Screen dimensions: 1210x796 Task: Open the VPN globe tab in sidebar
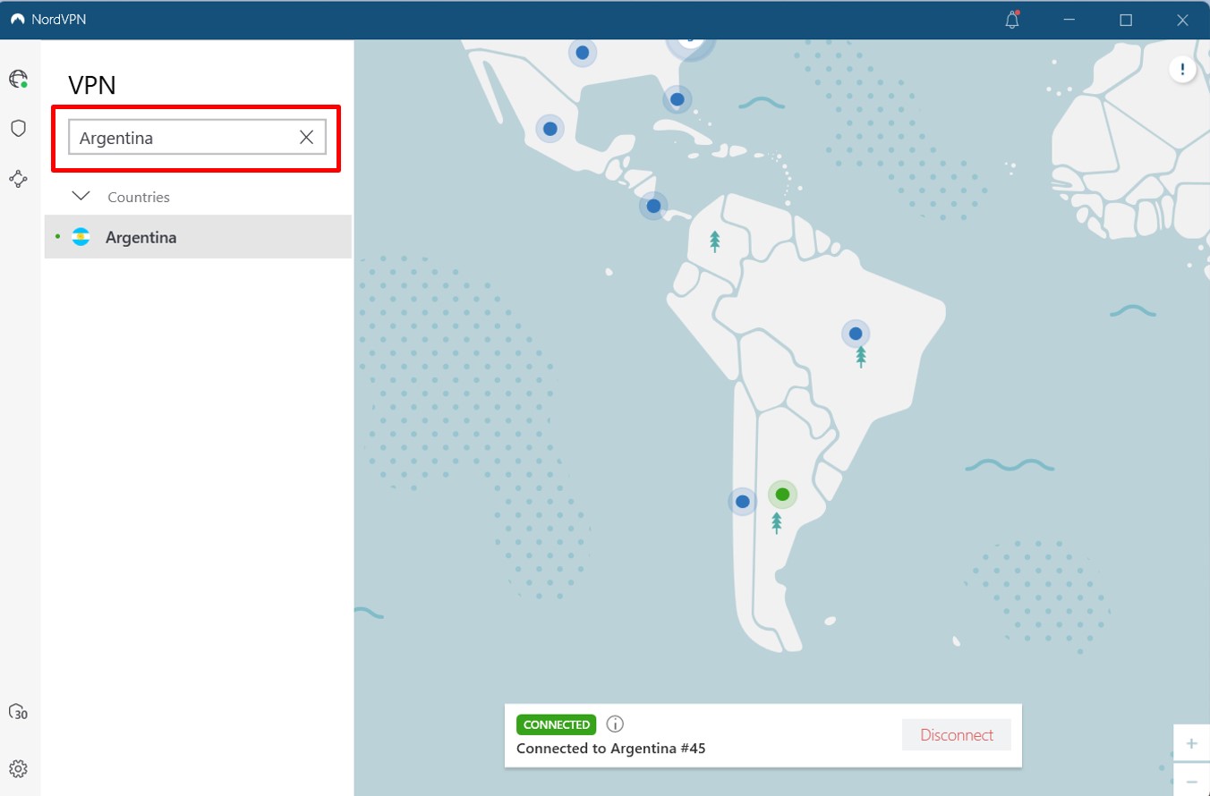[x=18, y=79]
